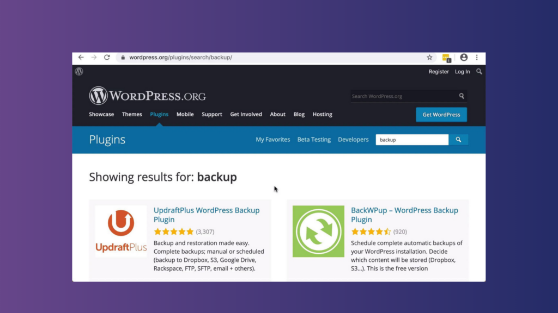558x313 pixels.
Task: Go back with the browser back arrow
Action: coord(81,57)
